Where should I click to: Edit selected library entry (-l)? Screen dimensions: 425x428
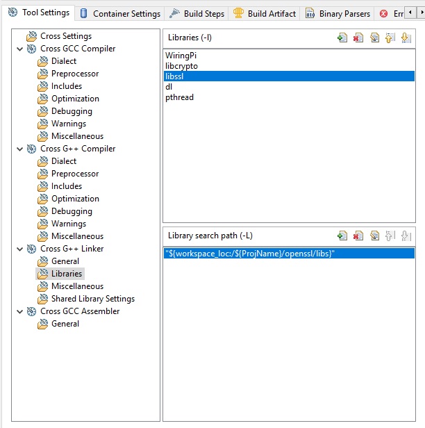(x=374, y=38)
